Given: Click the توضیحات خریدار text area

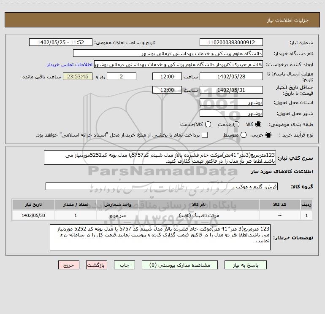Looking at the screenshot, I should coord(160,237).
